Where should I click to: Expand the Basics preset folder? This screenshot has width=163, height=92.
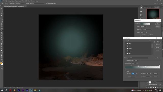(126, 43)
